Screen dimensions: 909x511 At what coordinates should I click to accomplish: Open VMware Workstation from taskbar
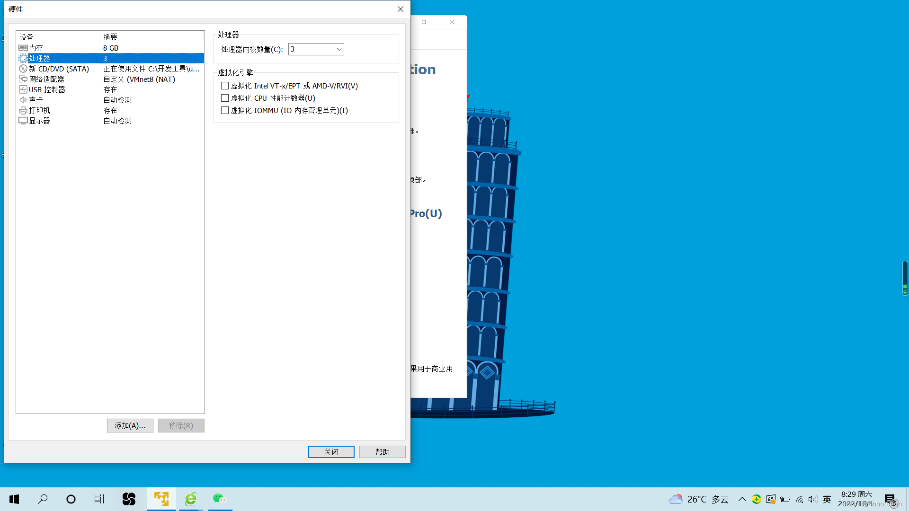pos(161,499)
